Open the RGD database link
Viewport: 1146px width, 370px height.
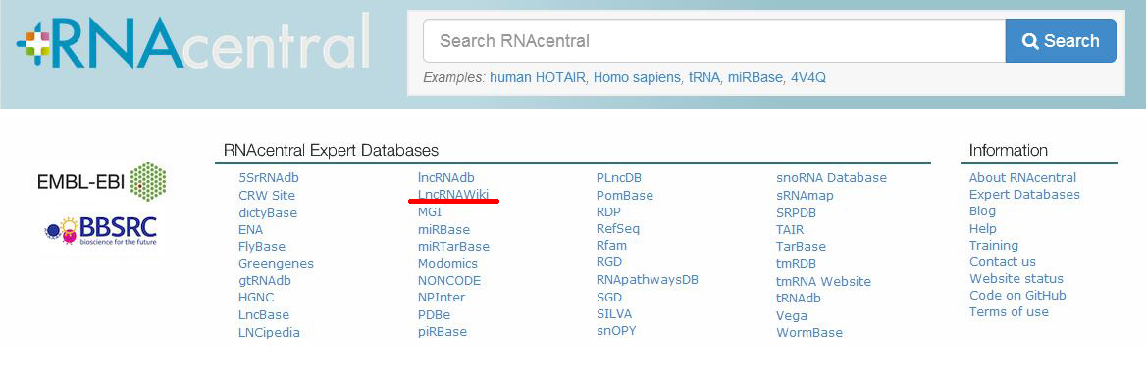608,262
